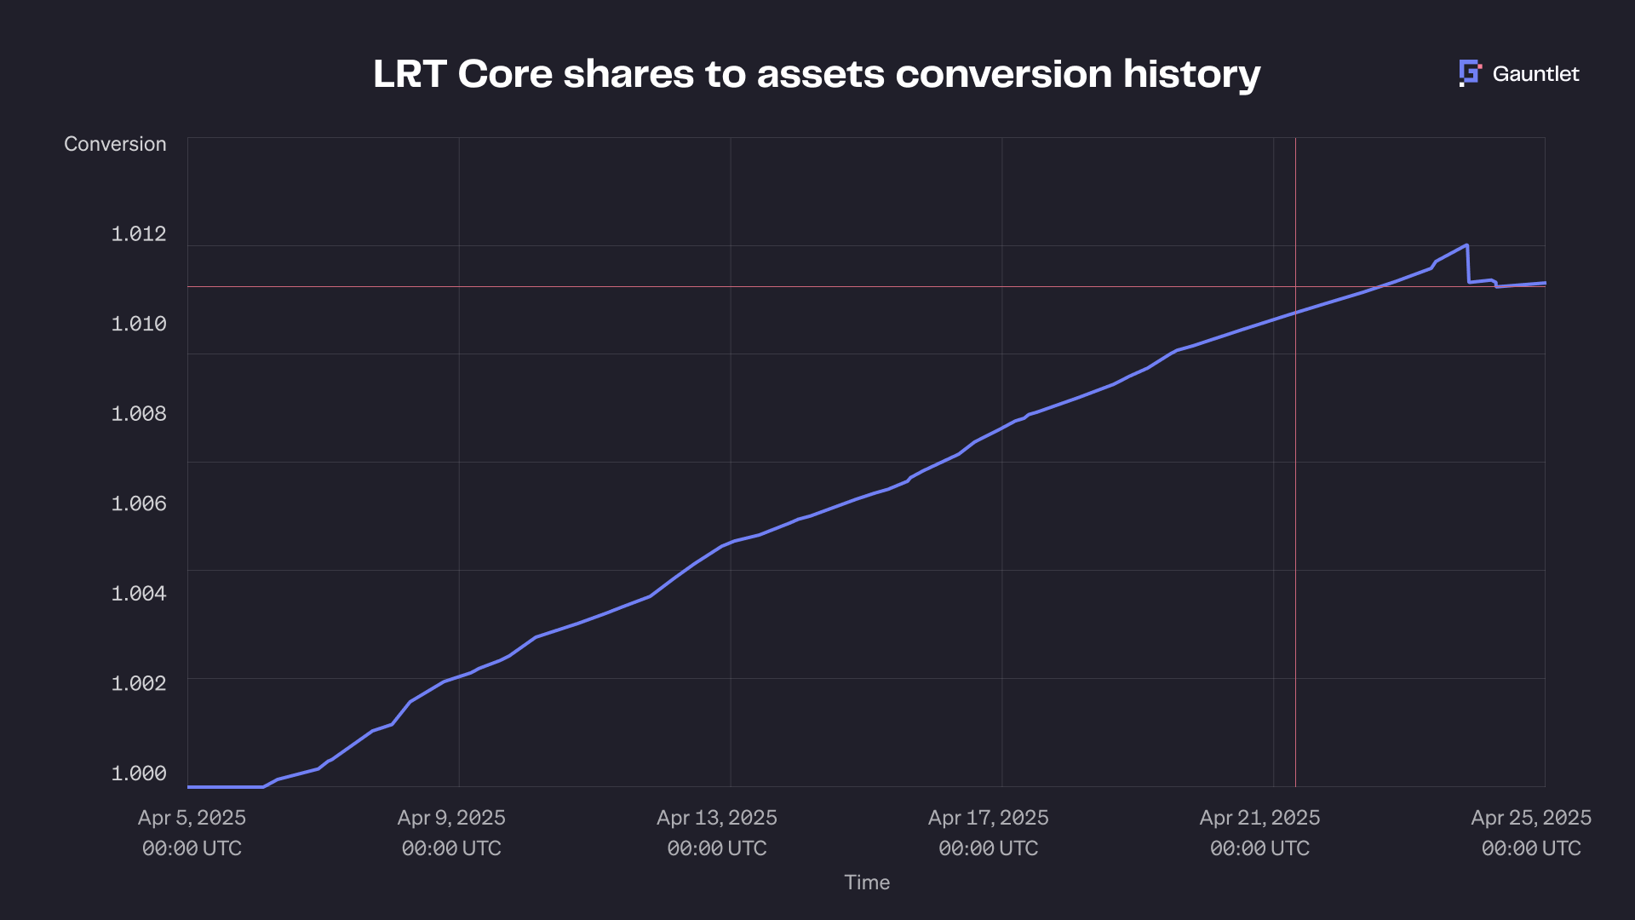Click the 1.012 y-axis label
The image size is (1635, 920).
(139, 233)
